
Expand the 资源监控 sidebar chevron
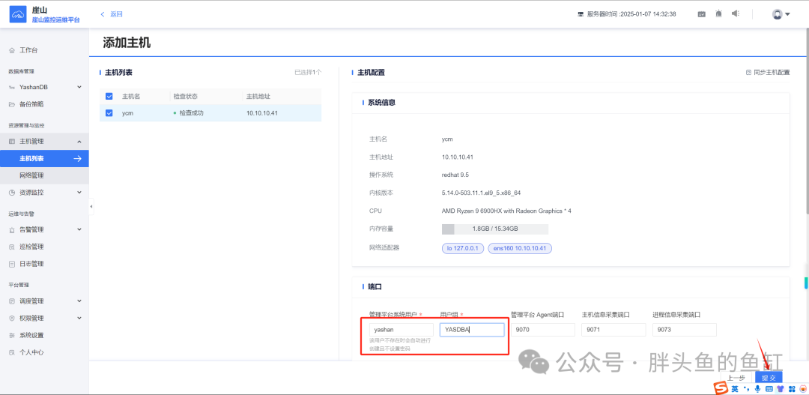(79, 192)
